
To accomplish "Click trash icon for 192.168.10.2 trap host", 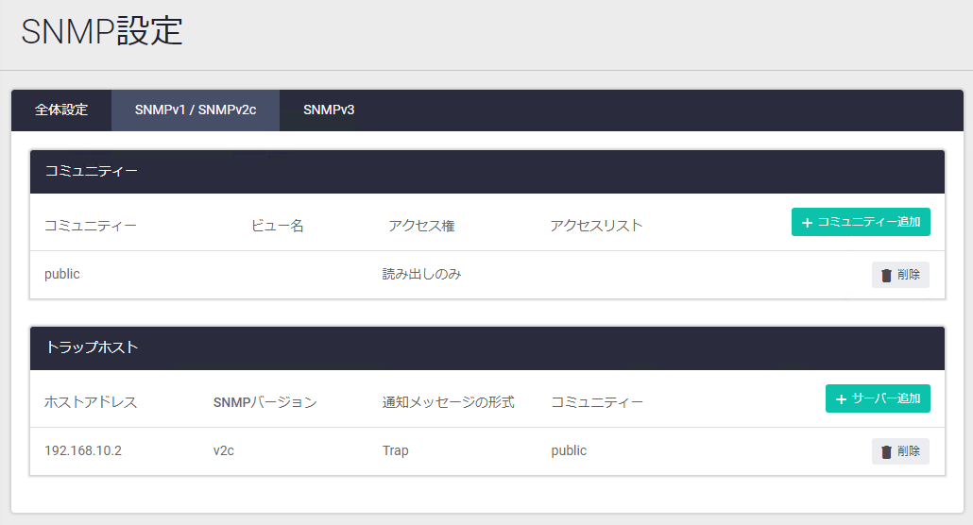I will pos(886,452).
